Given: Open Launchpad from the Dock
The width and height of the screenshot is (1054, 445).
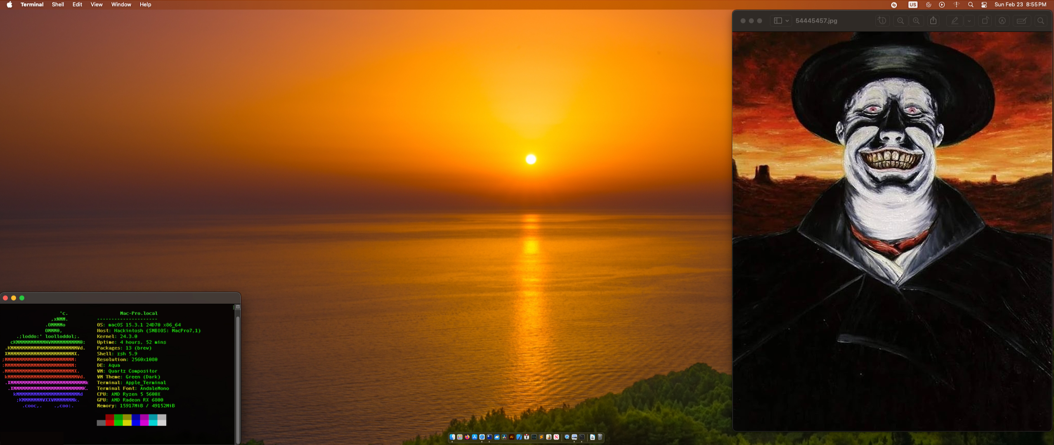Looking at the screenshot, I should click(x=460, y=437).
